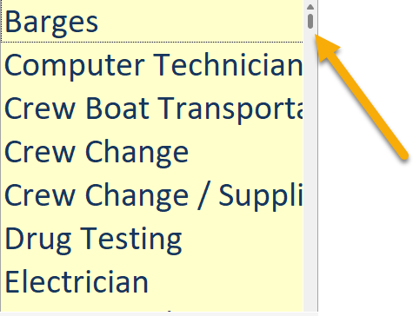The width and height of the screenshot is (413, 316).
Task: Click the scrollbar up arrow button
Action: point(310,7)
